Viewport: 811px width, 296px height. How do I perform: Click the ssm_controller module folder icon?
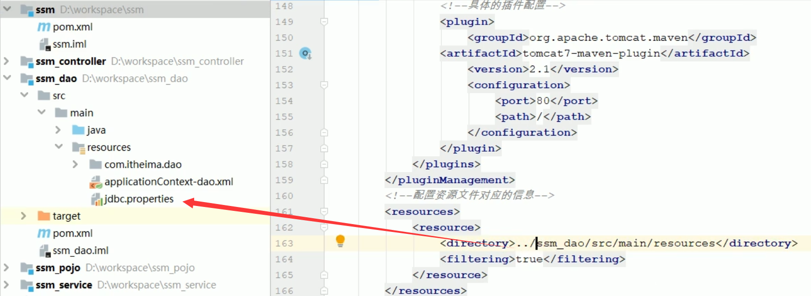click(26, 61)
